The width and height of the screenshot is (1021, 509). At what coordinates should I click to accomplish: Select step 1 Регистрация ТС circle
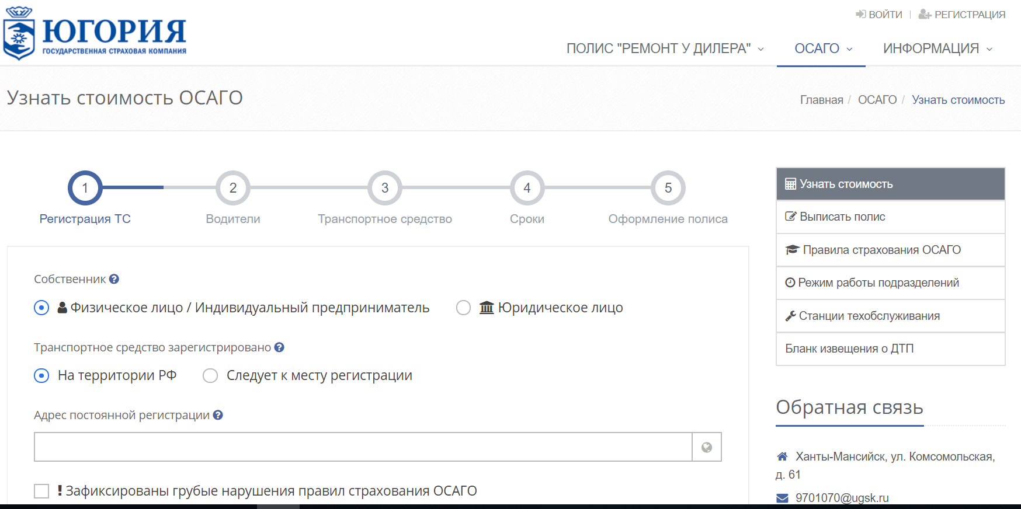click(85, 188)
